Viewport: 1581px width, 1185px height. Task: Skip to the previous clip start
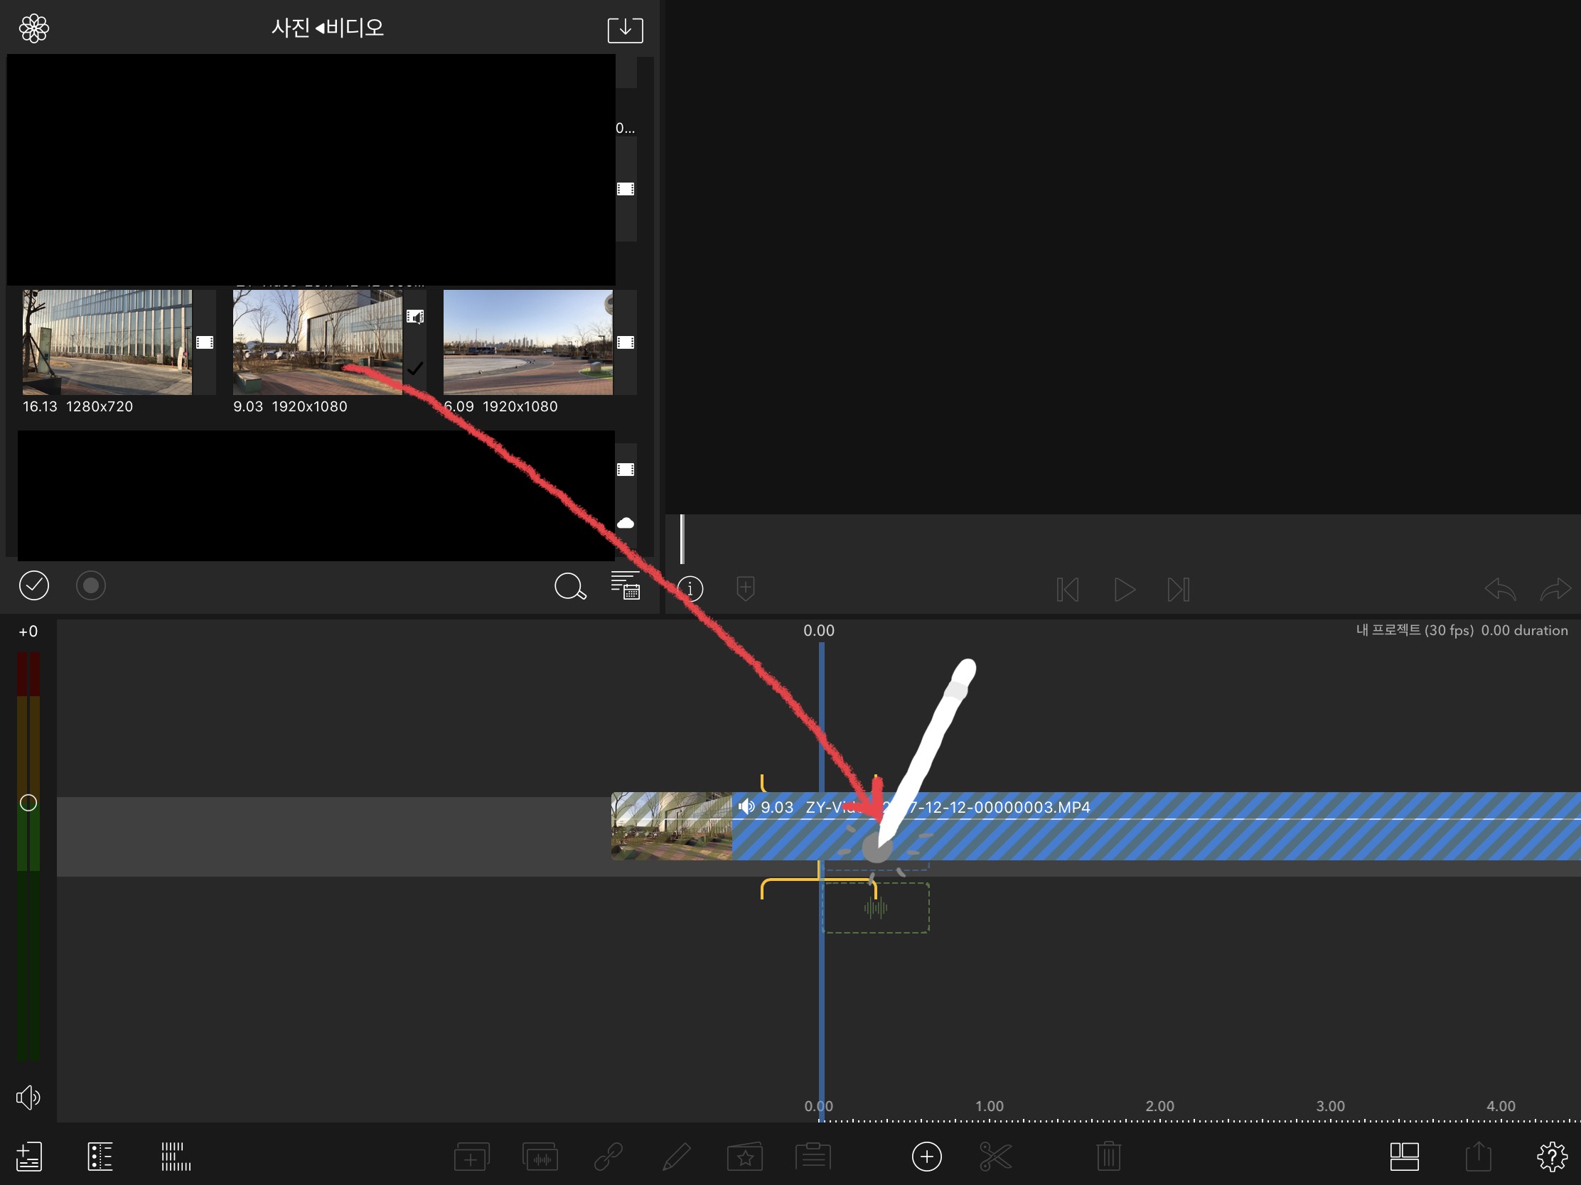[1067, 589]
